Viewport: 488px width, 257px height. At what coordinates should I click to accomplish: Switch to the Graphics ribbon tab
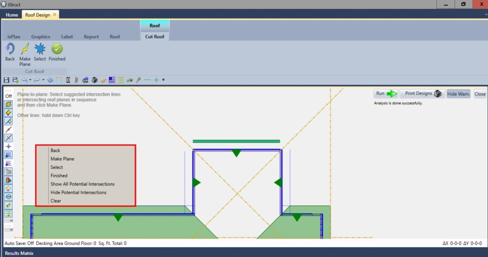[40, 37]
